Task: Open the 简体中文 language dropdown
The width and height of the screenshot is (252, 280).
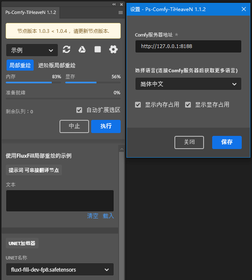Action: (x=188, y=84)
